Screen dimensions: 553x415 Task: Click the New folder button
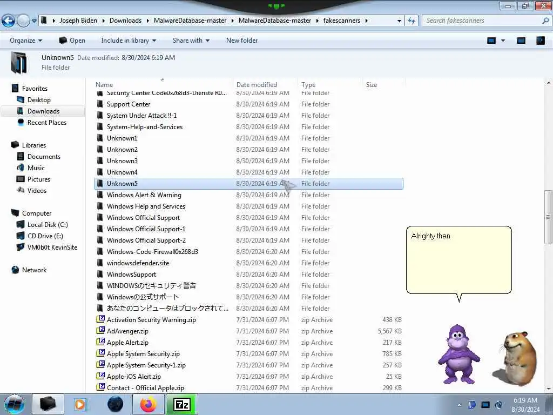[x=242, y=41]
